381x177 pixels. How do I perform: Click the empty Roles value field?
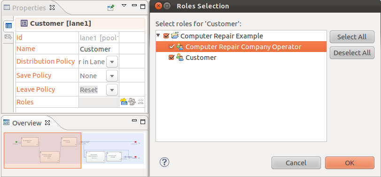(x=99, y=102)
